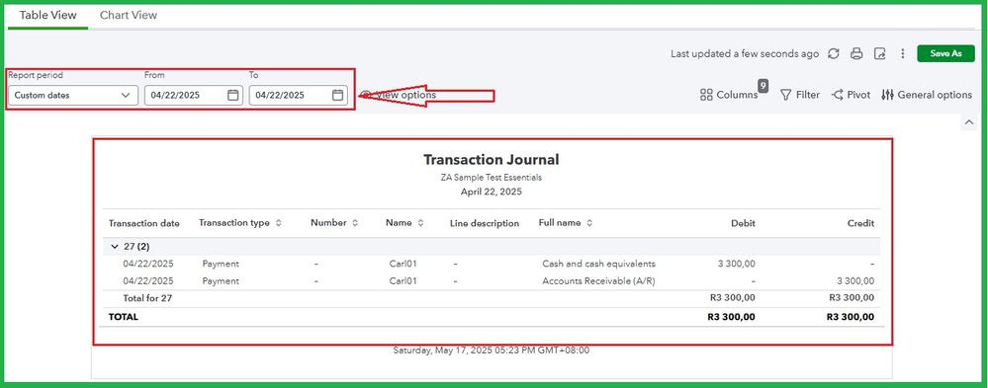Switch to the Table View tab
This screenshot has width=988, height=388.
pyautogui.click(x=47, y=15)
